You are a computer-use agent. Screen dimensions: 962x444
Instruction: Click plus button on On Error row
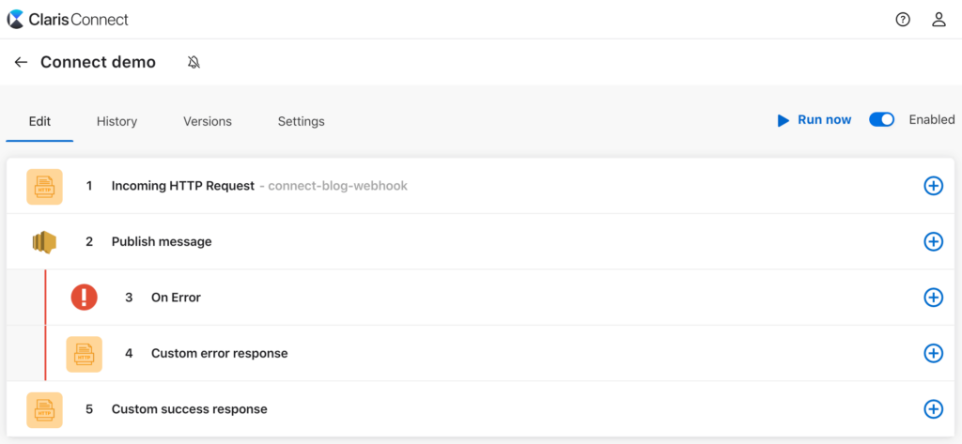tap(933, 298)
